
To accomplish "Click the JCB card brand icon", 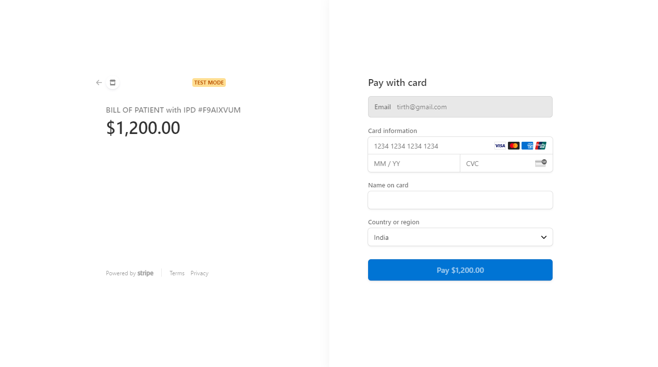I will pos(541,146).
